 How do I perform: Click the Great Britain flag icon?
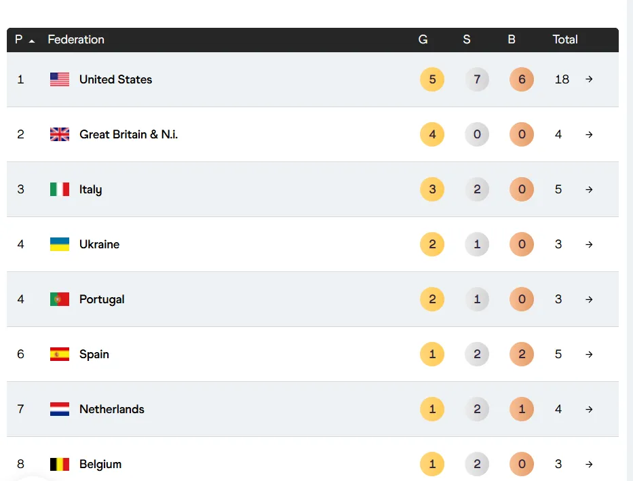coord(60,134)
